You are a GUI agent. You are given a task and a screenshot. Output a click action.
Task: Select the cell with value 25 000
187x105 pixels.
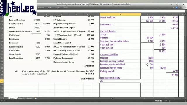click(x=147, y=58)
